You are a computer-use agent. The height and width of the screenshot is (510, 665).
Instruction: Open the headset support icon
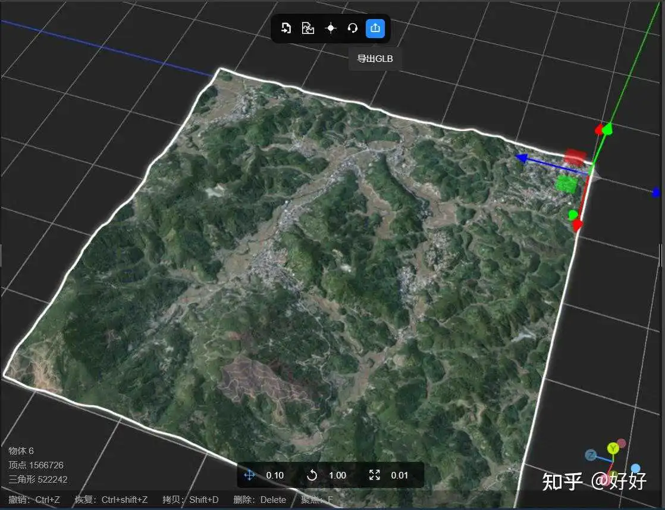[x=353, y=28]
